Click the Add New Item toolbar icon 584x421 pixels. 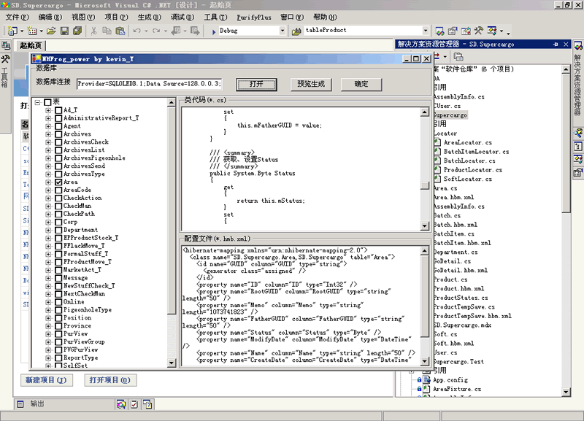click(x=32, y=31)
